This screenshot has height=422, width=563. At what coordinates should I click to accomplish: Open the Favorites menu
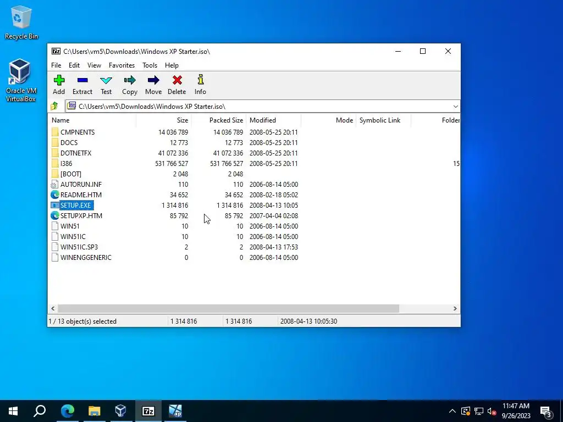(122, 65)
